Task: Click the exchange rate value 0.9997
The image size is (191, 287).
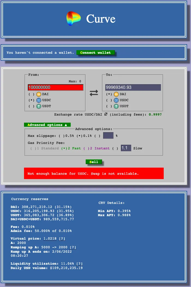Action: coord(155,114)
